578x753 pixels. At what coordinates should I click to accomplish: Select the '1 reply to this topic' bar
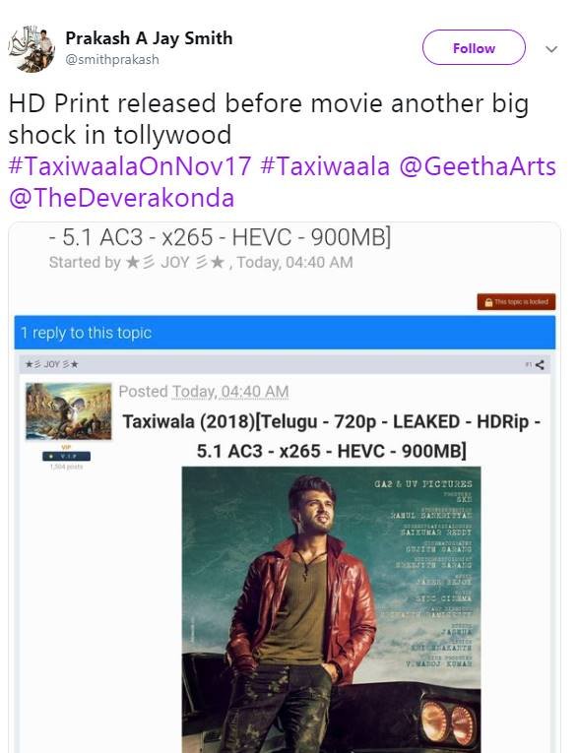285,333
